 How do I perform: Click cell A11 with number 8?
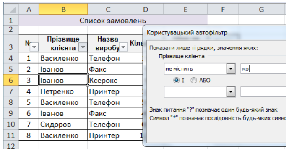tap(29, 135)
